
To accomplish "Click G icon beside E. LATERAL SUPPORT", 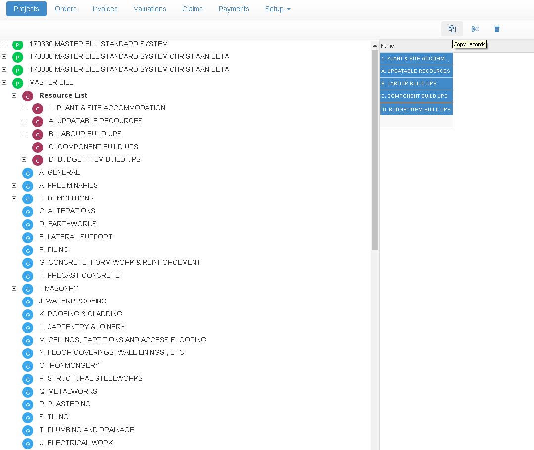I will point(28,238).
